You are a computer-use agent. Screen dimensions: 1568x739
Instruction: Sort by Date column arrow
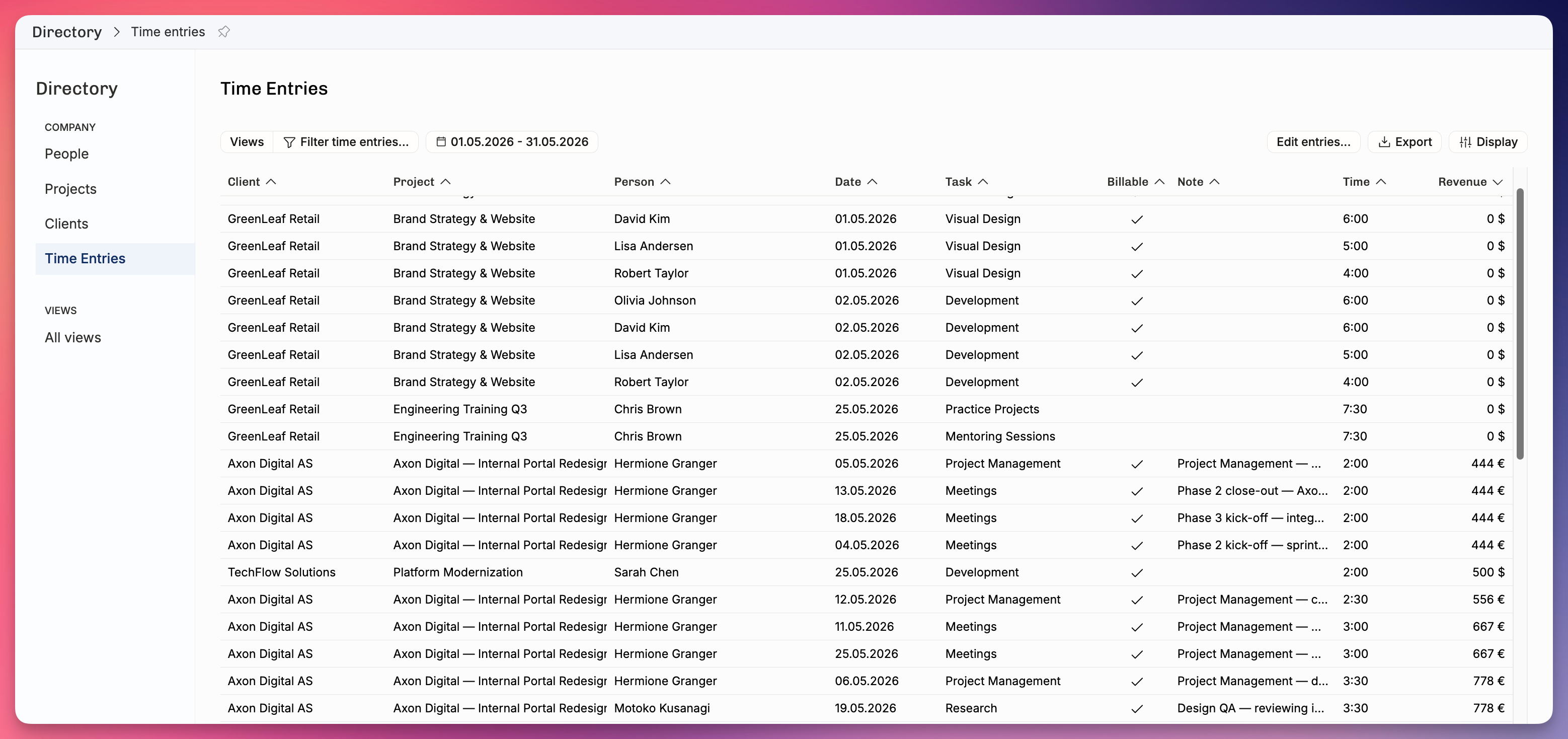(872, 181)
